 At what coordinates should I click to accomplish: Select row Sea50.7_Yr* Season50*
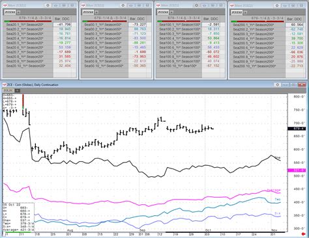click(105, 52)
